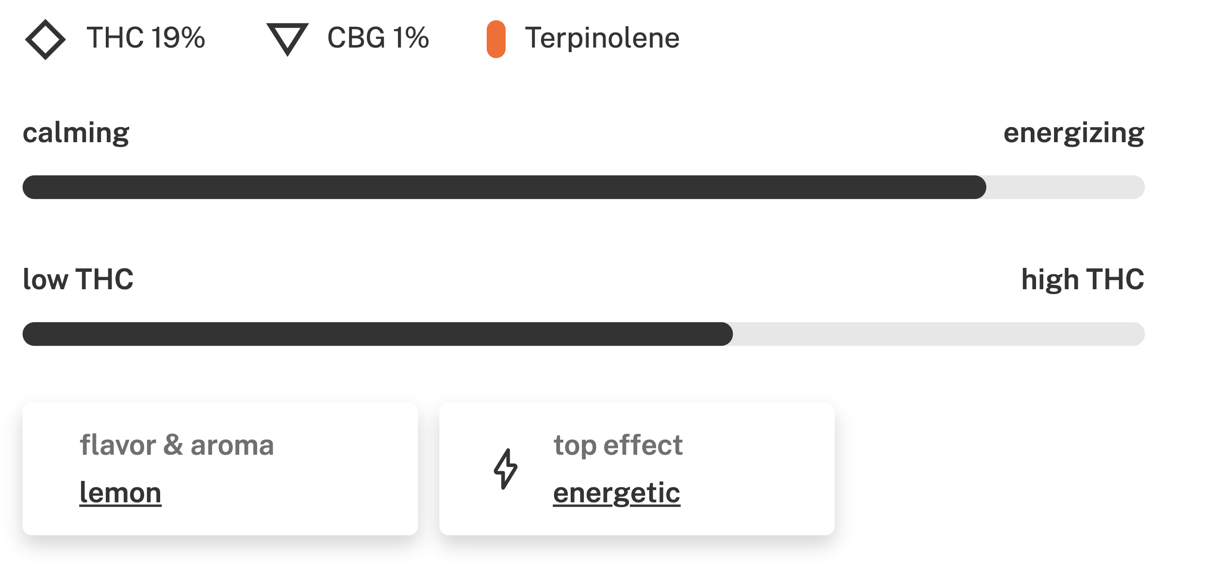The height and width of the screenshot is (562, 1219).
Task: Click the unfilled part of THC bar
Action: pyautogui.click(x=939, y=334)
